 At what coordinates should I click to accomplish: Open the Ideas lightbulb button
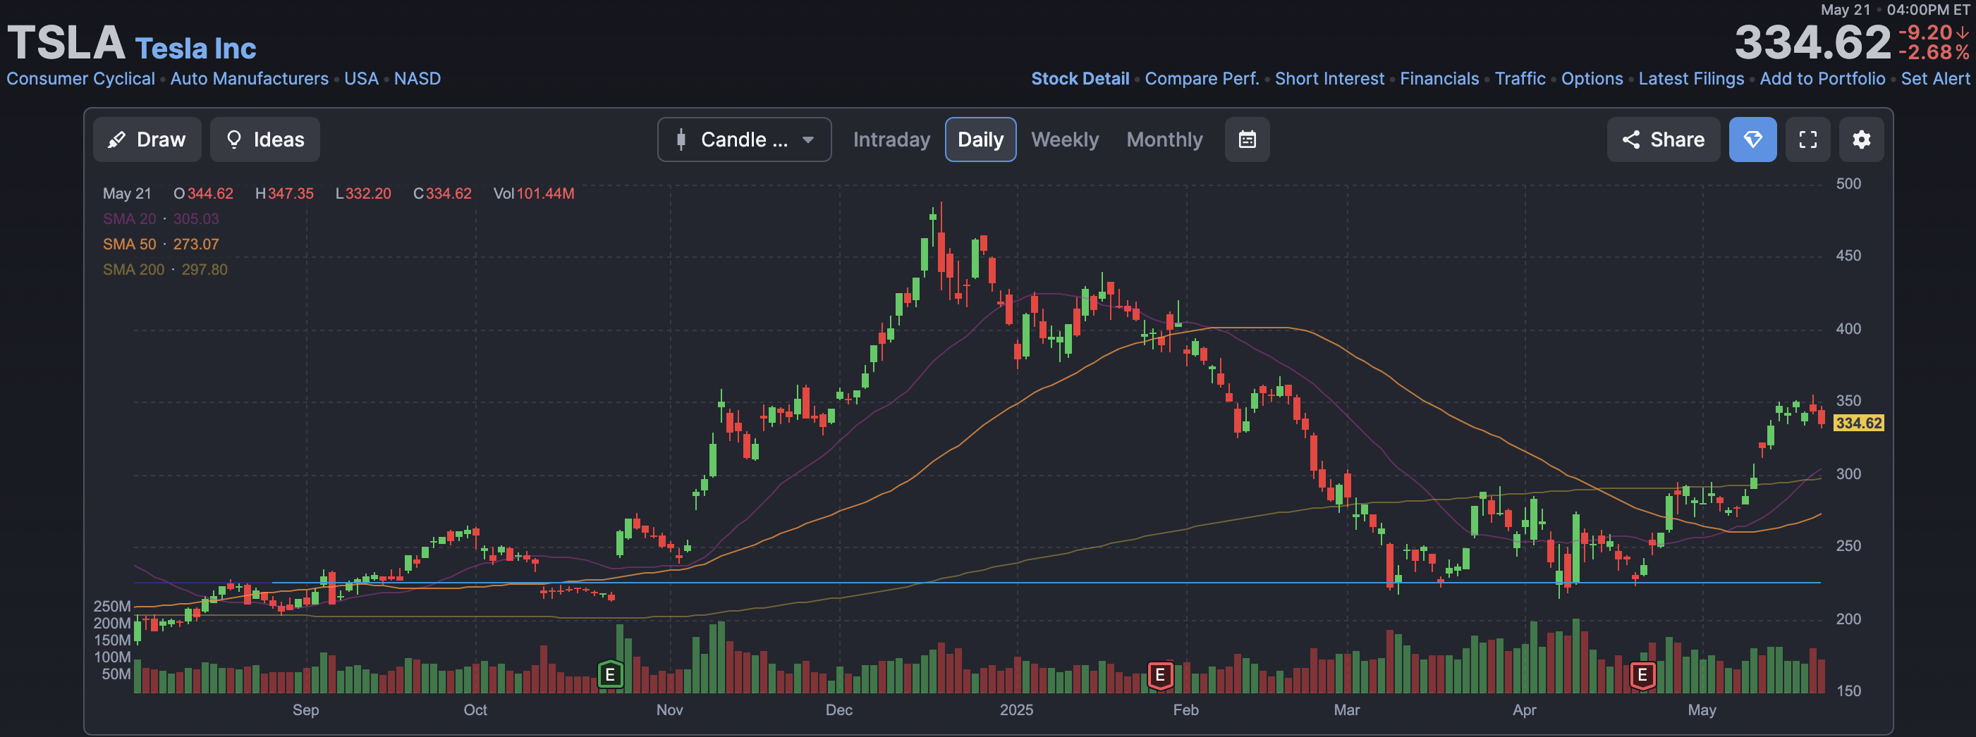tap(265, 140)
